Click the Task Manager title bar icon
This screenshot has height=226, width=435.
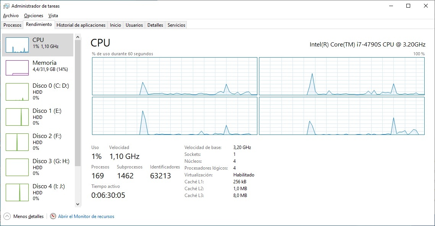[6, 6]
